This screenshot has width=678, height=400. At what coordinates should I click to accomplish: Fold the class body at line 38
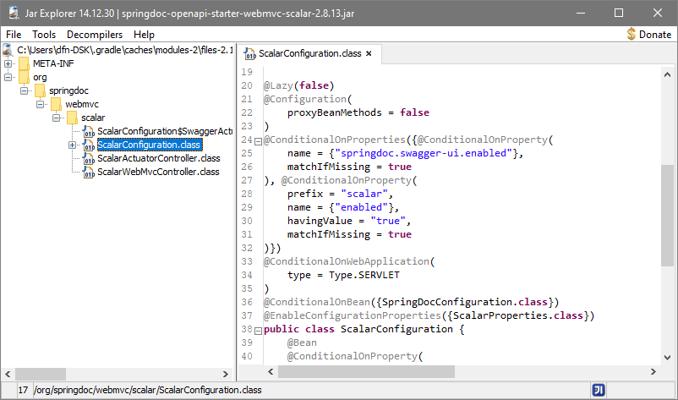[x=258, y=331]
